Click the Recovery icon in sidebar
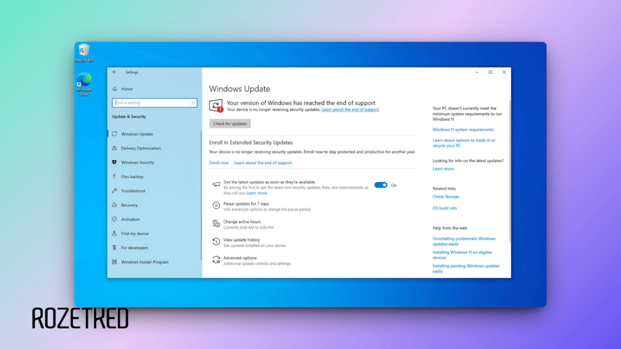The width and height of the screenshot is (621, 349). [114, 205]
